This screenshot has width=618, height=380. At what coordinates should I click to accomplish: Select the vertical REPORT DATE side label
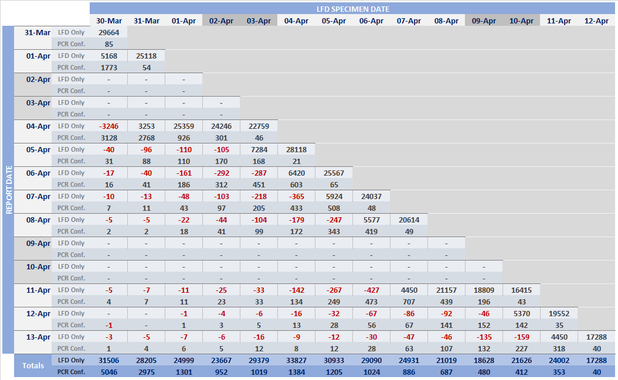[x=9, y=190]
